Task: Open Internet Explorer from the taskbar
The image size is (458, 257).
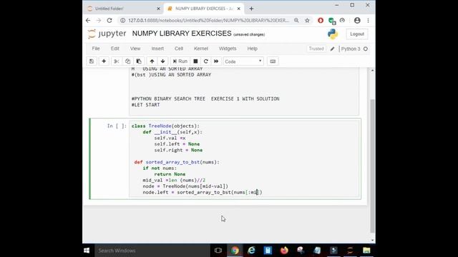Action: 251,251
